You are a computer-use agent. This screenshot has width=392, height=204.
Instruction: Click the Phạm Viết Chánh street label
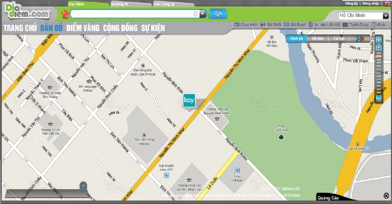click(x=356, y=60)
